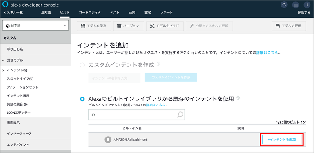Click the インテントの名前を入力 field
Screen dimensions: 314x153
[x=114, y=78]
